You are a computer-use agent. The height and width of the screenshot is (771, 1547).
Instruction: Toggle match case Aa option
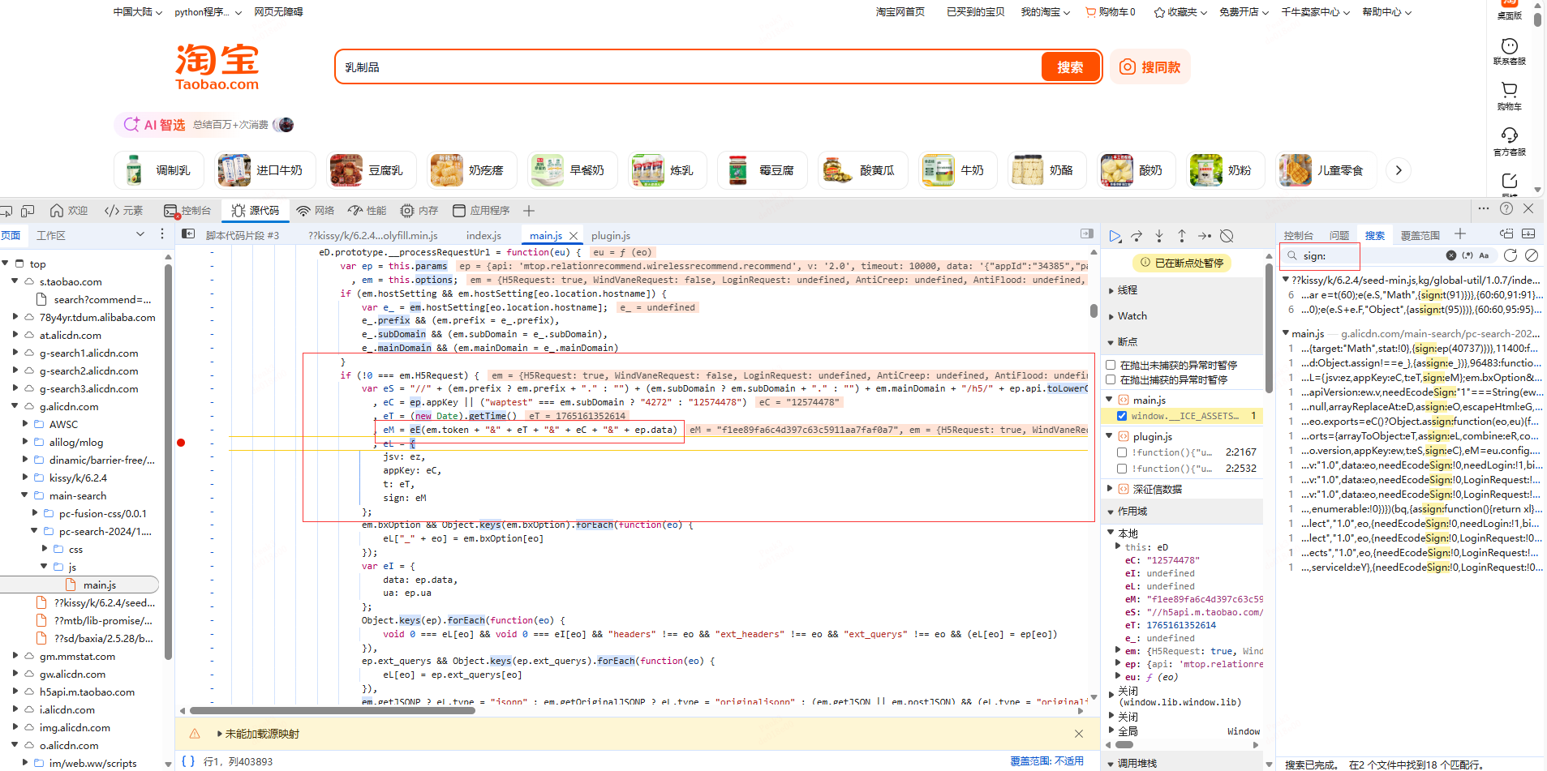pos(1484,255)
